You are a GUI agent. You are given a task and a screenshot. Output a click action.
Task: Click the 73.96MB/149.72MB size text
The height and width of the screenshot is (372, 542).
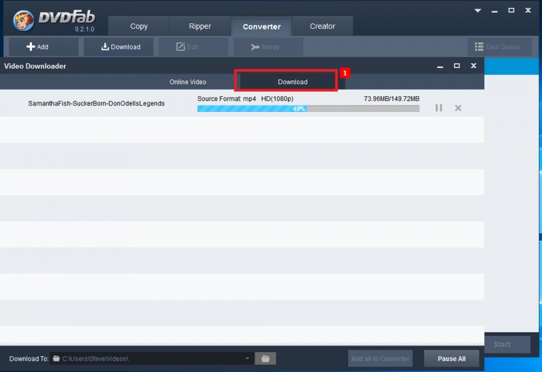click(391, 99)
